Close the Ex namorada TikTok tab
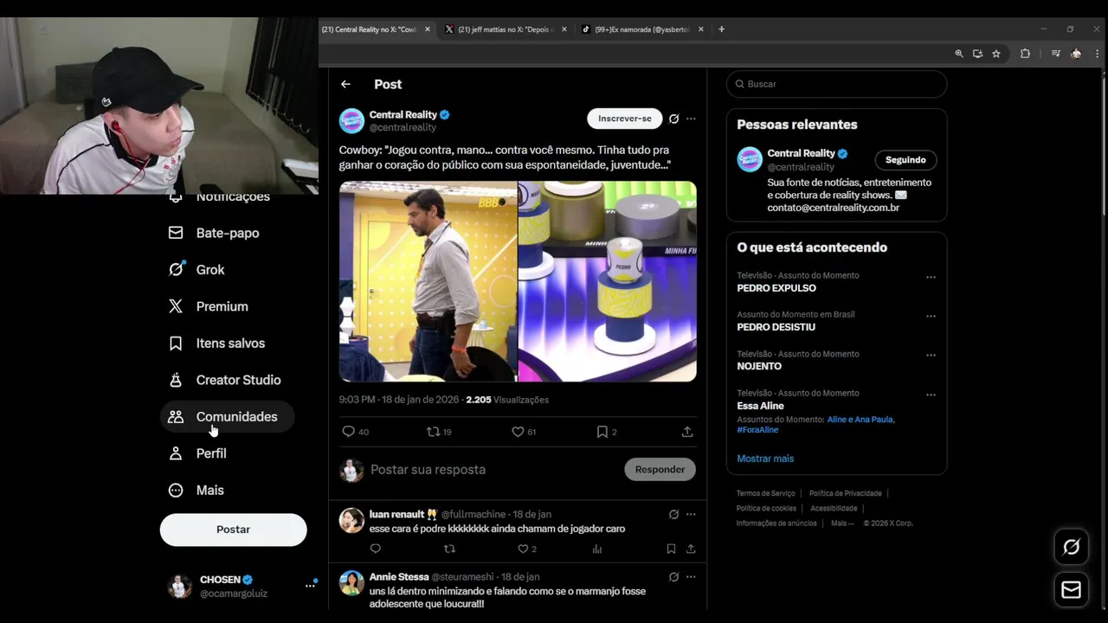Screen dimensions: 1108x623 tap(701, 29)
